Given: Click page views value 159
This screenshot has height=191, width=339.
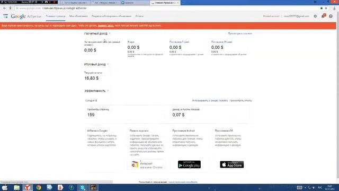Looking at the screenshot, I should click(x=91, y=115).
